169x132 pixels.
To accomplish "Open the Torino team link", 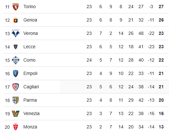I will (30, 7).
